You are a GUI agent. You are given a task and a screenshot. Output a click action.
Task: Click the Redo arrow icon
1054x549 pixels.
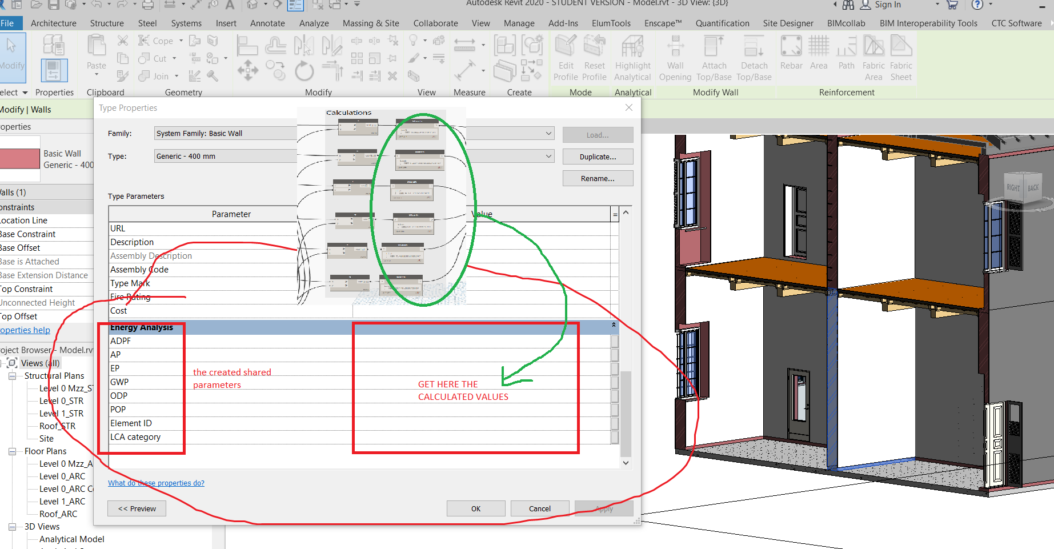[122, 5]
